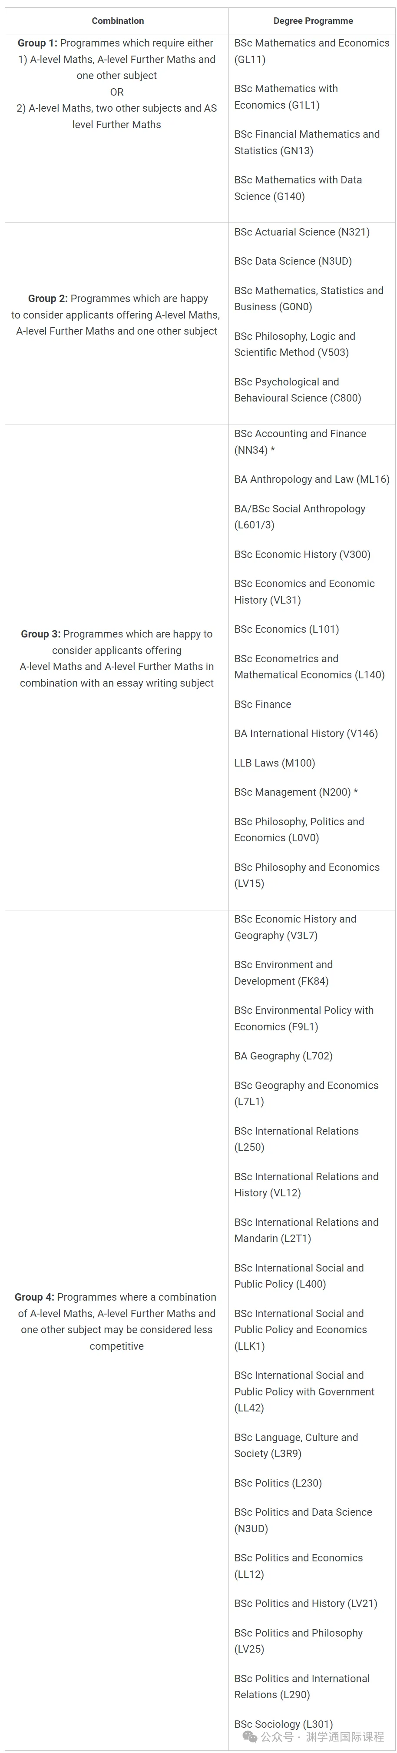Click LLB Laws (M100) entry

275,764
